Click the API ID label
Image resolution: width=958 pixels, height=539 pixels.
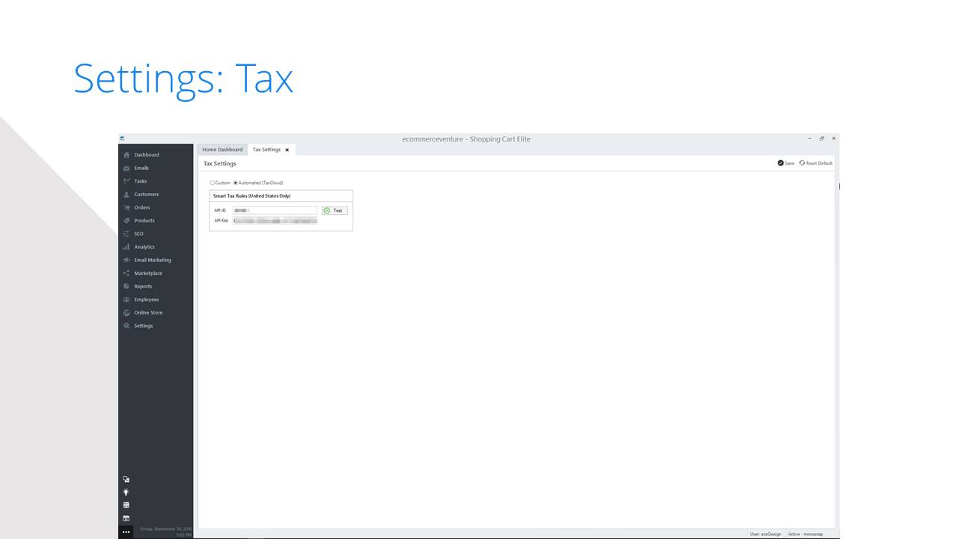point(220,210)
